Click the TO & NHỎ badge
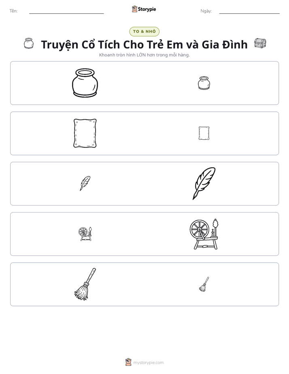289x374 pixels. pyautogui.click(x=144, y=32)
